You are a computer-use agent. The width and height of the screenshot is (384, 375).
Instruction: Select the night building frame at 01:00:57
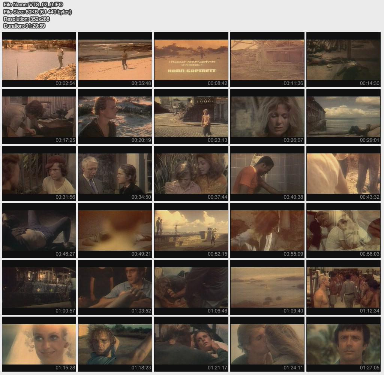click(39, 287)
